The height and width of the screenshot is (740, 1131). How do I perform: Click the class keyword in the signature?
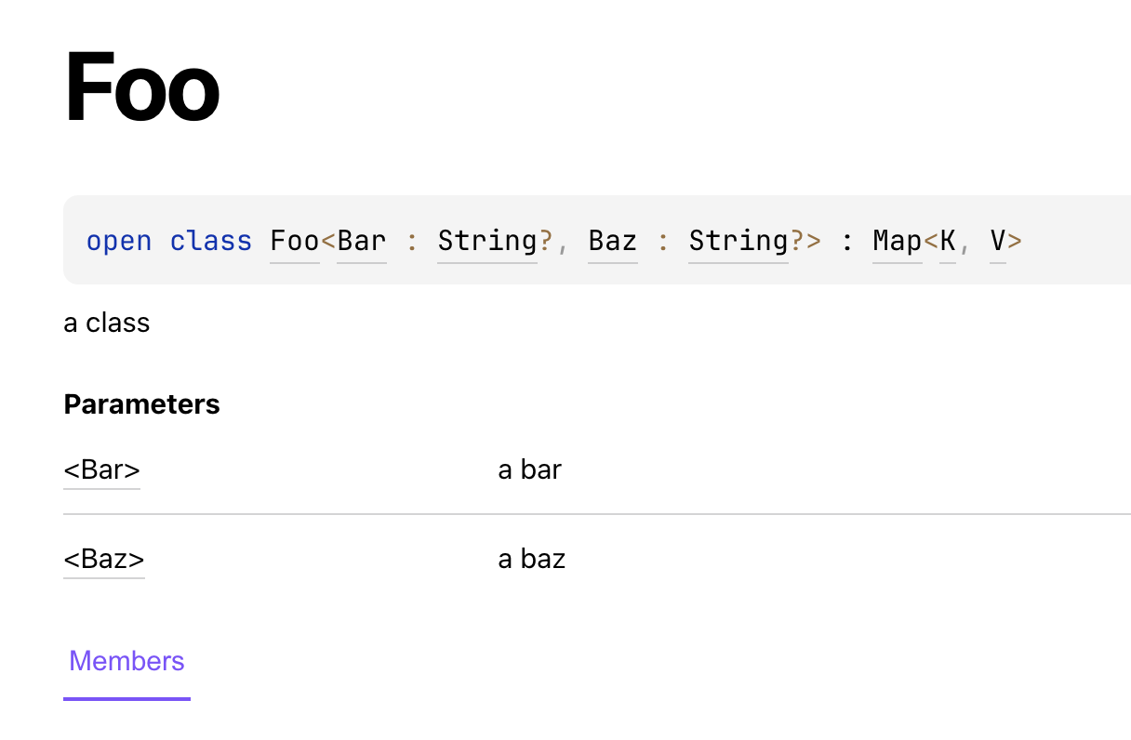(x=210, y=241)
